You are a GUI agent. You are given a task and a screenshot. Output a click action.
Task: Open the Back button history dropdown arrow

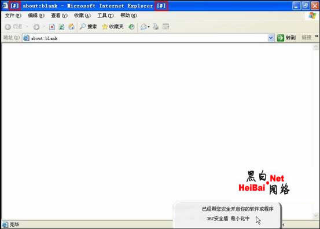(x=27, y=27)
